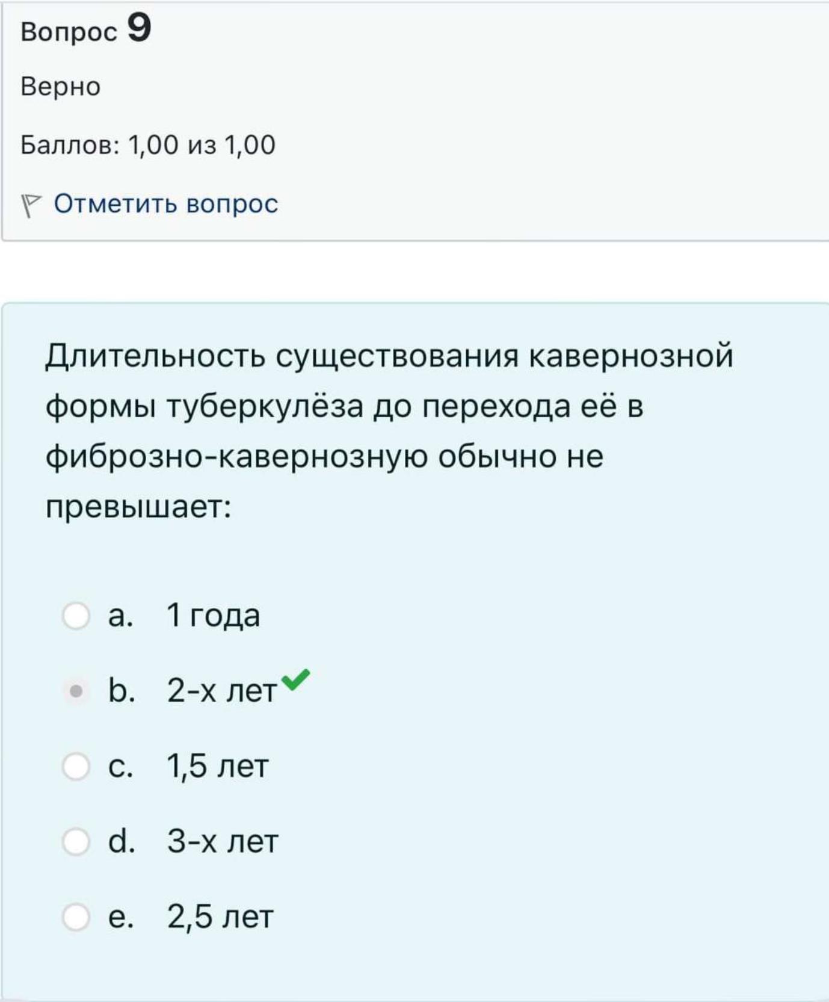Screen dimensions: 829x1002
Task: Click the answer label 2,5 лет
Action: coord(220,917)
